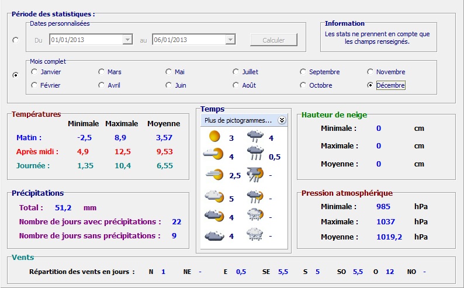Click the days with precipitation value 22
Image resolution: width=464 pixels, height=288 pixels.
pyautogui.click(x=176, y=222)
